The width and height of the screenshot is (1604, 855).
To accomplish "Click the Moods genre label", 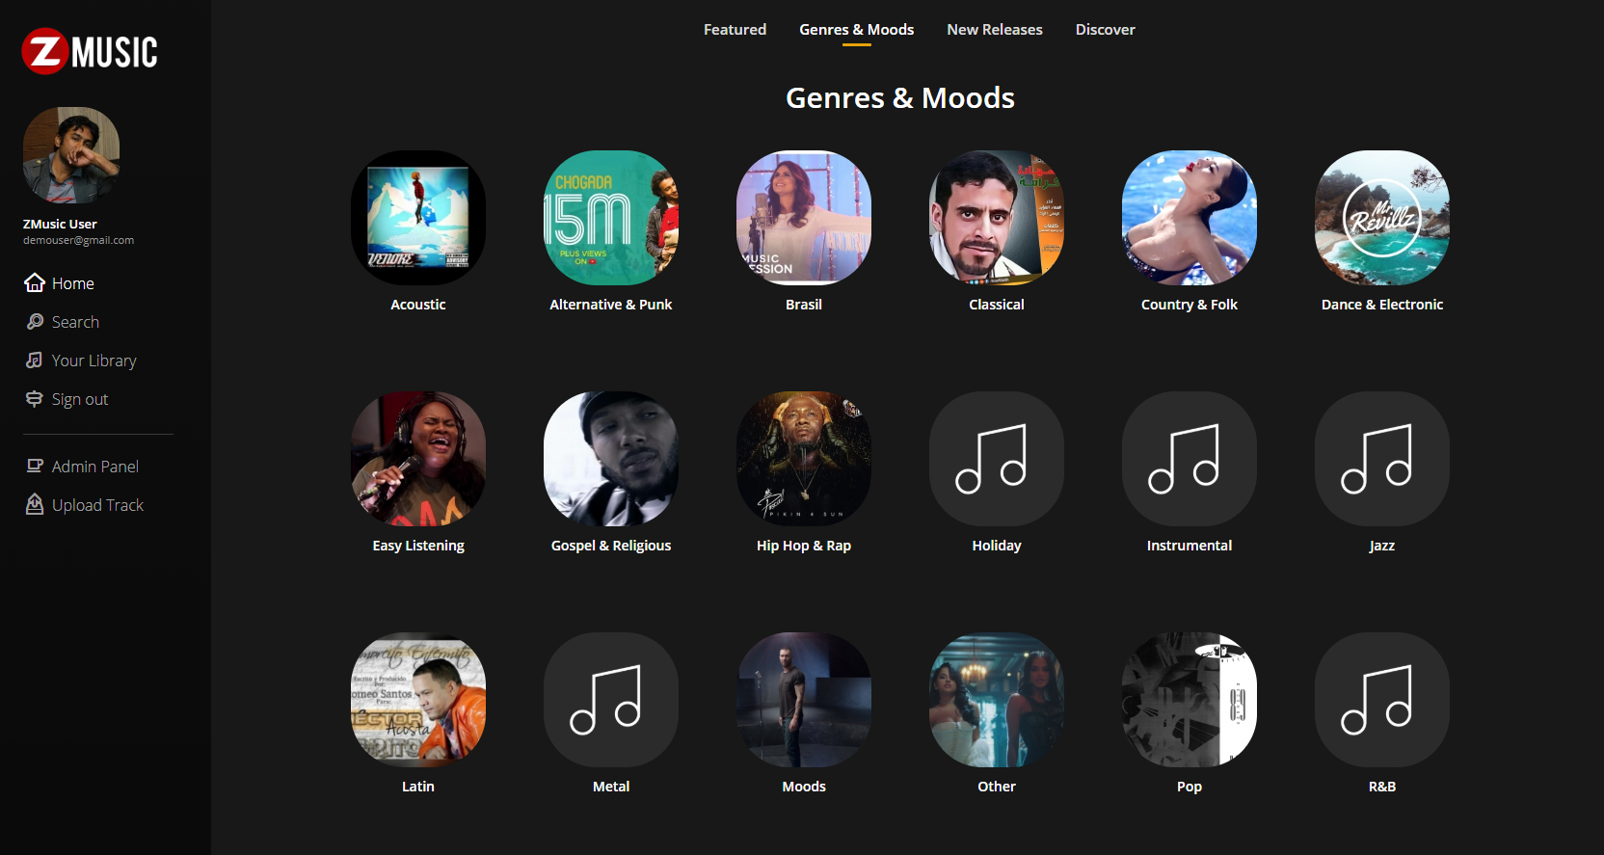I will (804, 787).
